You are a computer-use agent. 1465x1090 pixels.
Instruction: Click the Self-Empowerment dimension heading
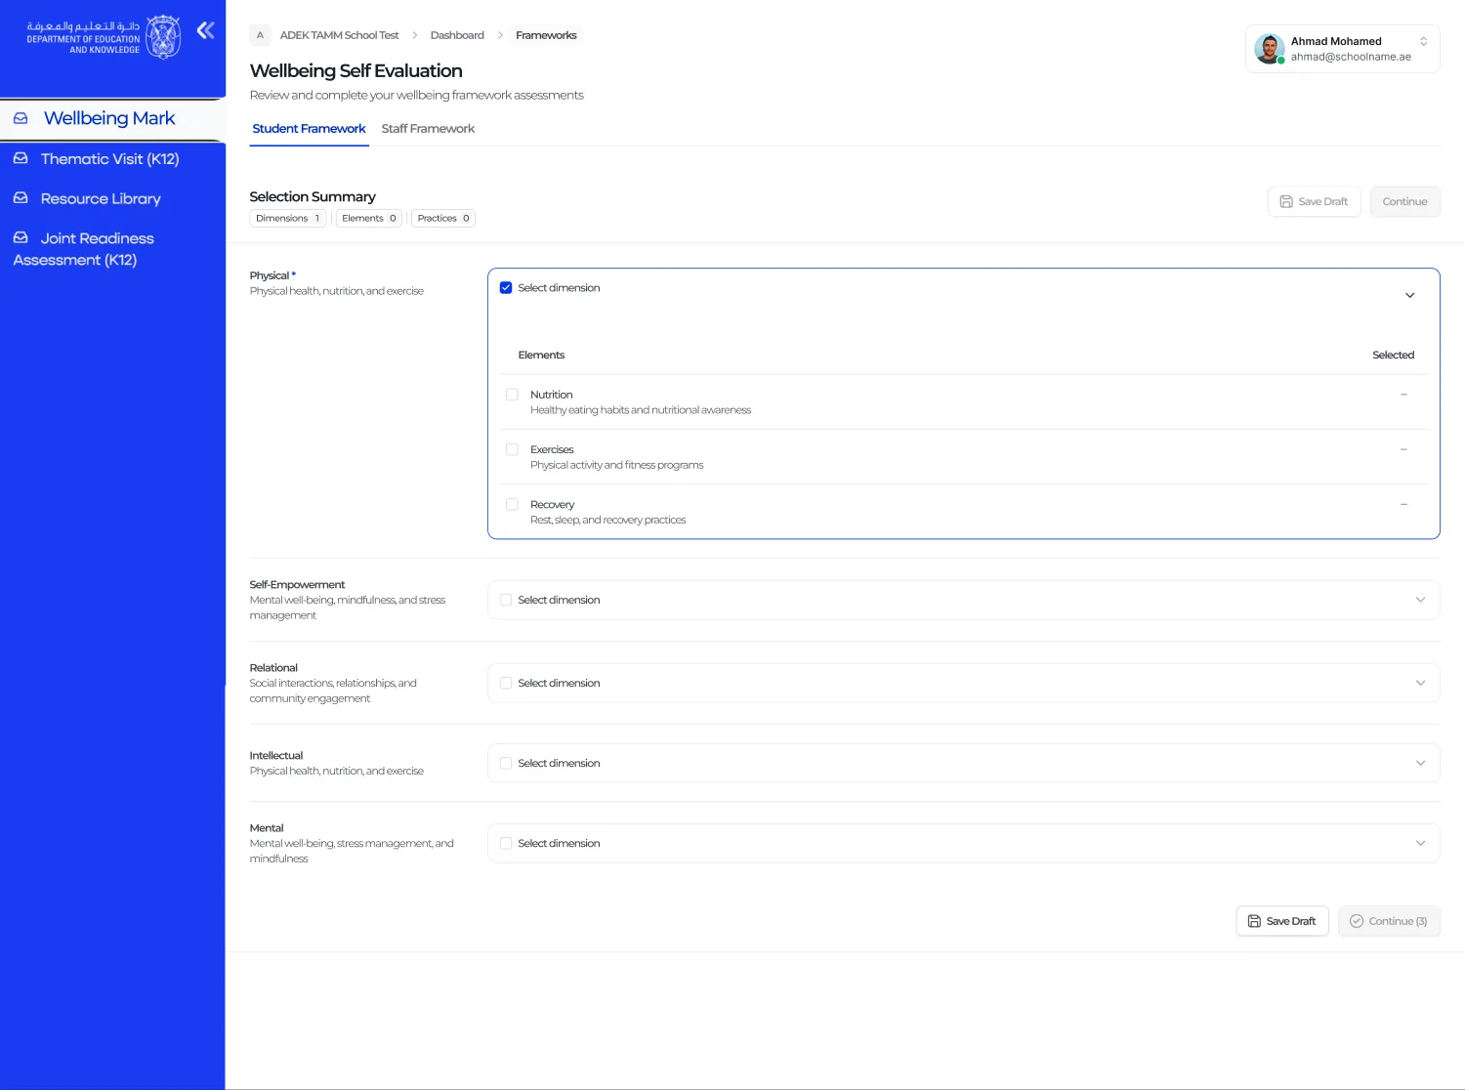point(297,584)
